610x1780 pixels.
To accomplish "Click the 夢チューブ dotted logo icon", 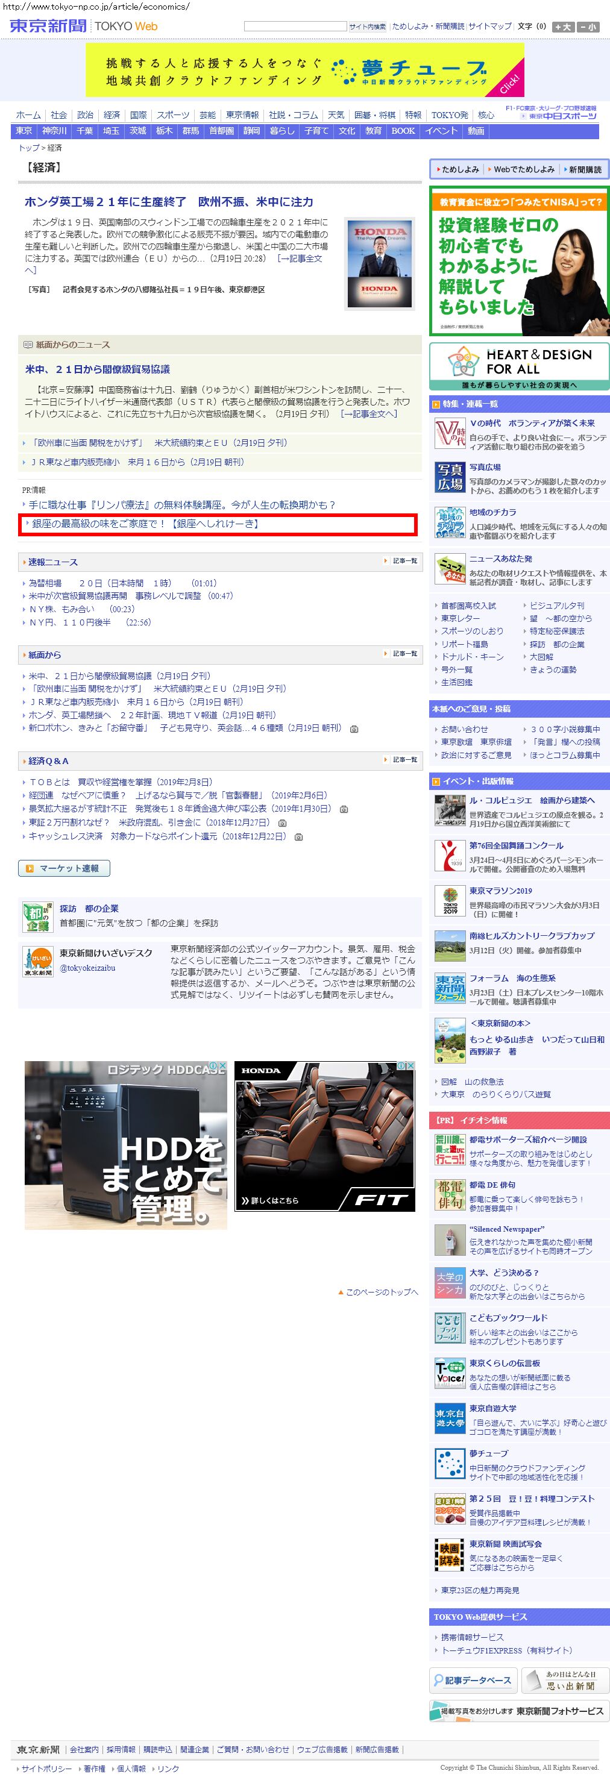I will (x=450, y=1464).
